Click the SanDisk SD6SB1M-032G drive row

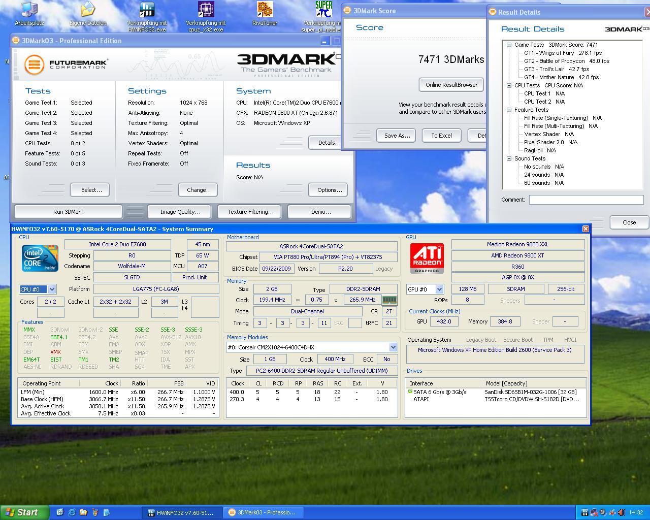pos(495,392)
